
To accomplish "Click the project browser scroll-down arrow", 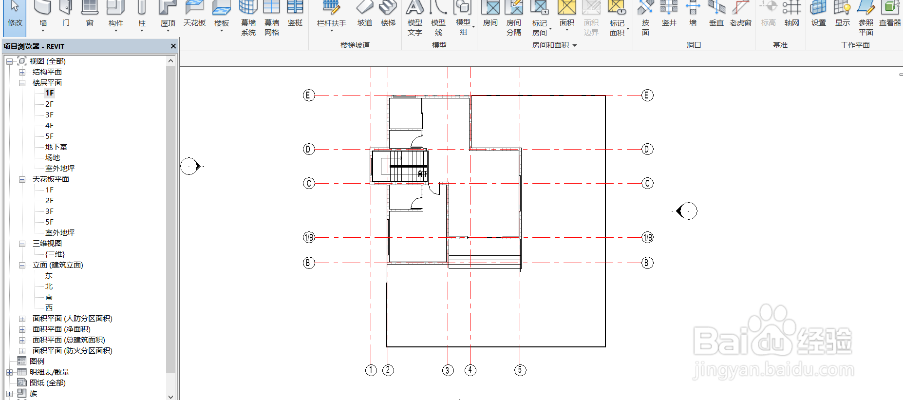I will [170, 397].
